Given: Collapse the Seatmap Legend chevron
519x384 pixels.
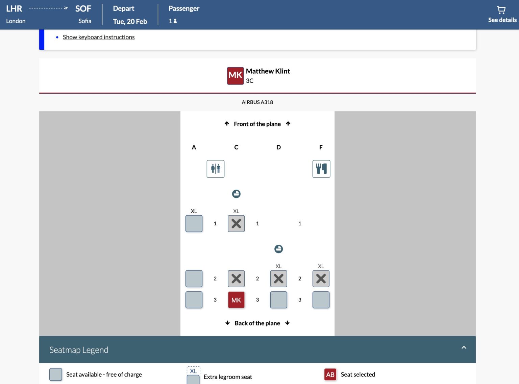Looking at the screenshot, I should 464,347.
